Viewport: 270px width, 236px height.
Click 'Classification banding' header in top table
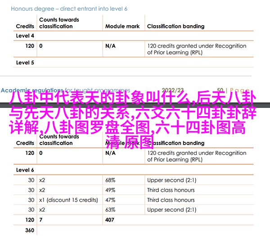click(175, 26)
